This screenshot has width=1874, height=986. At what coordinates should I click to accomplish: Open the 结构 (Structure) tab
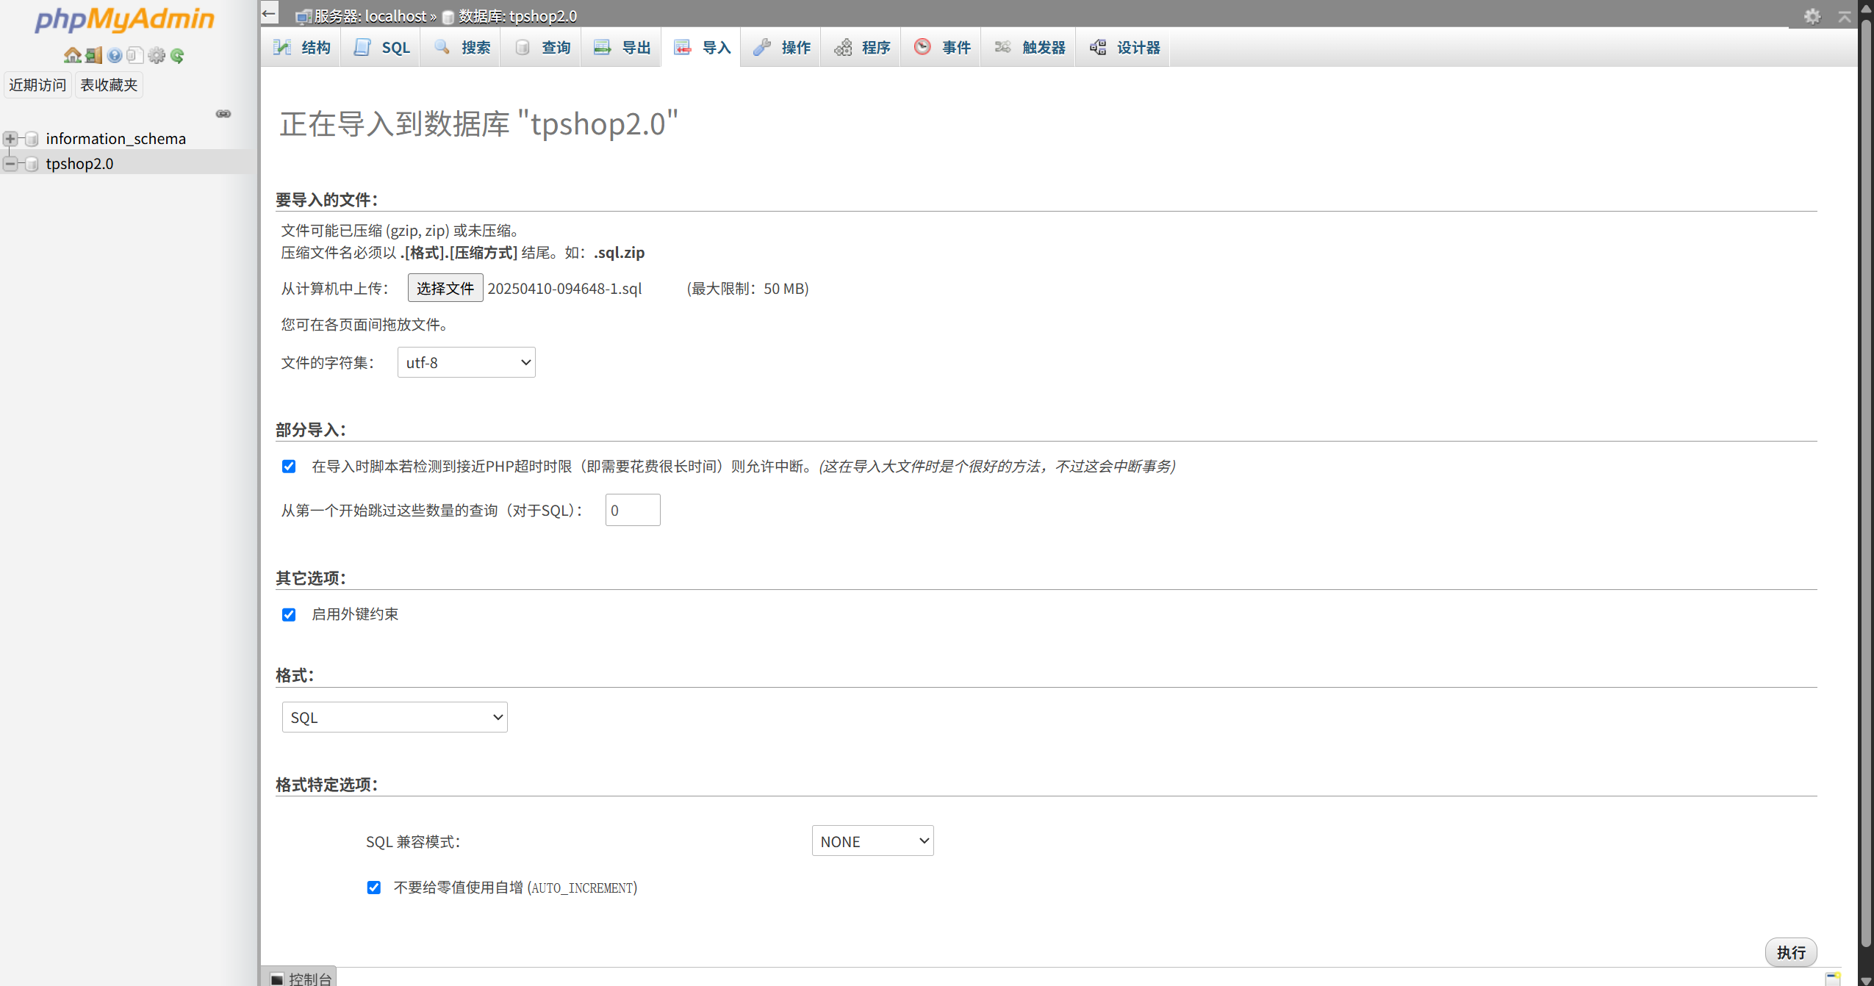pos(302,48)
